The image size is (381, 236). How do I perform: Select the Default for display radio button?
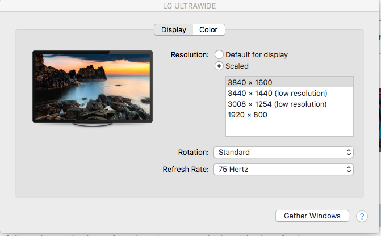(x=219, y=54)
